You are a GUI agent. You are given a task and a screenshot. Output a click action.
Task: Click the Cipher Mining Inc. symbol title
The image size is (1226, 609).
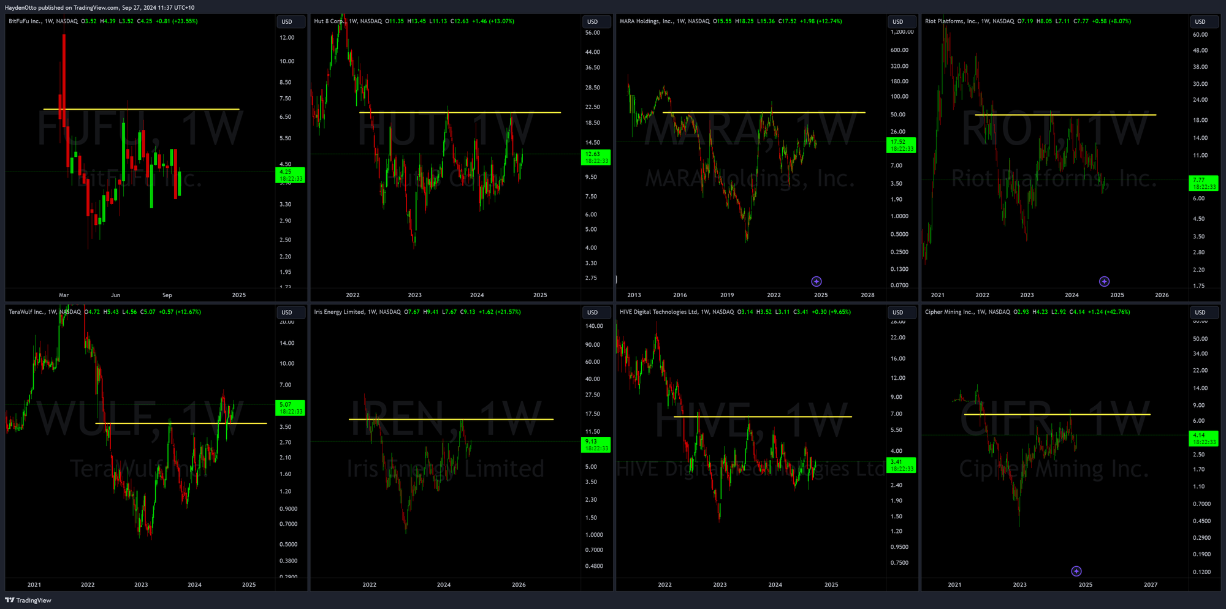[x=949, y=312]
